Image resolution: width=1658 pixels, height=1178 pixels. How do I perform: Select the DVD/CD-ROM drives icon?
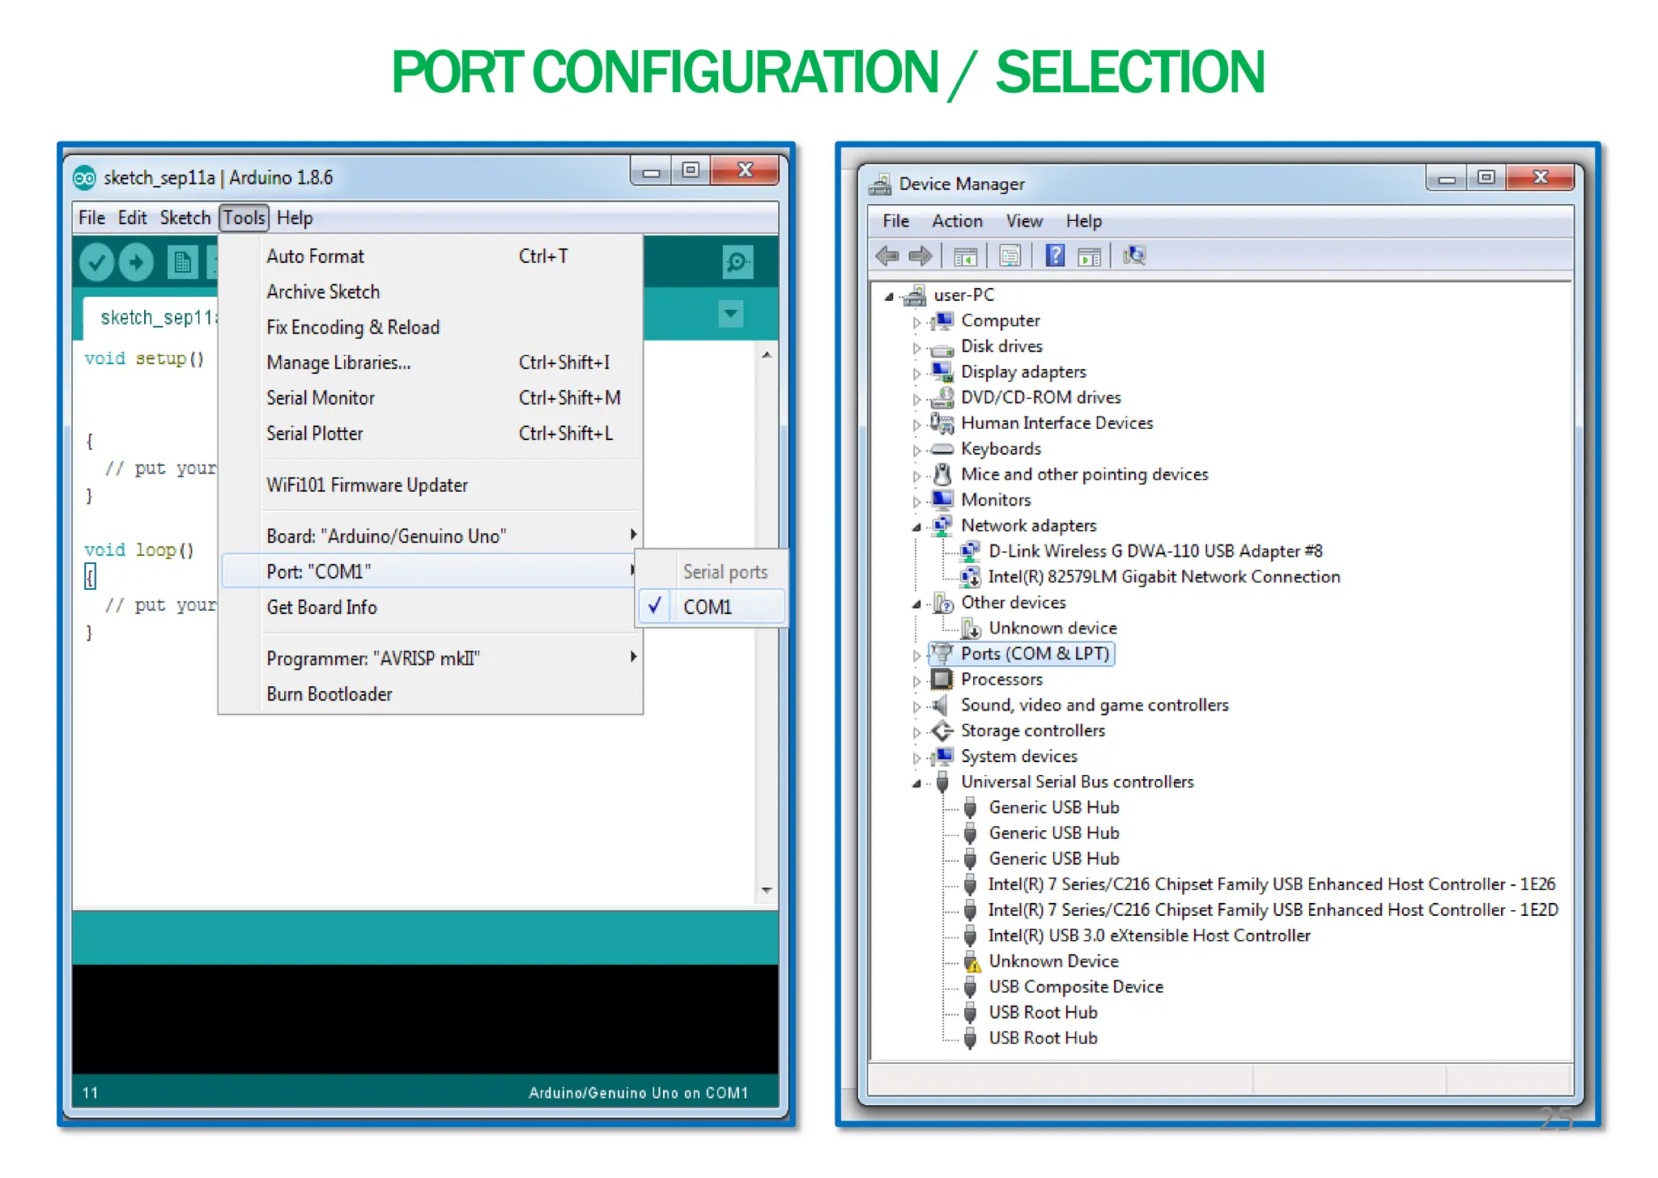coord(942,398)
